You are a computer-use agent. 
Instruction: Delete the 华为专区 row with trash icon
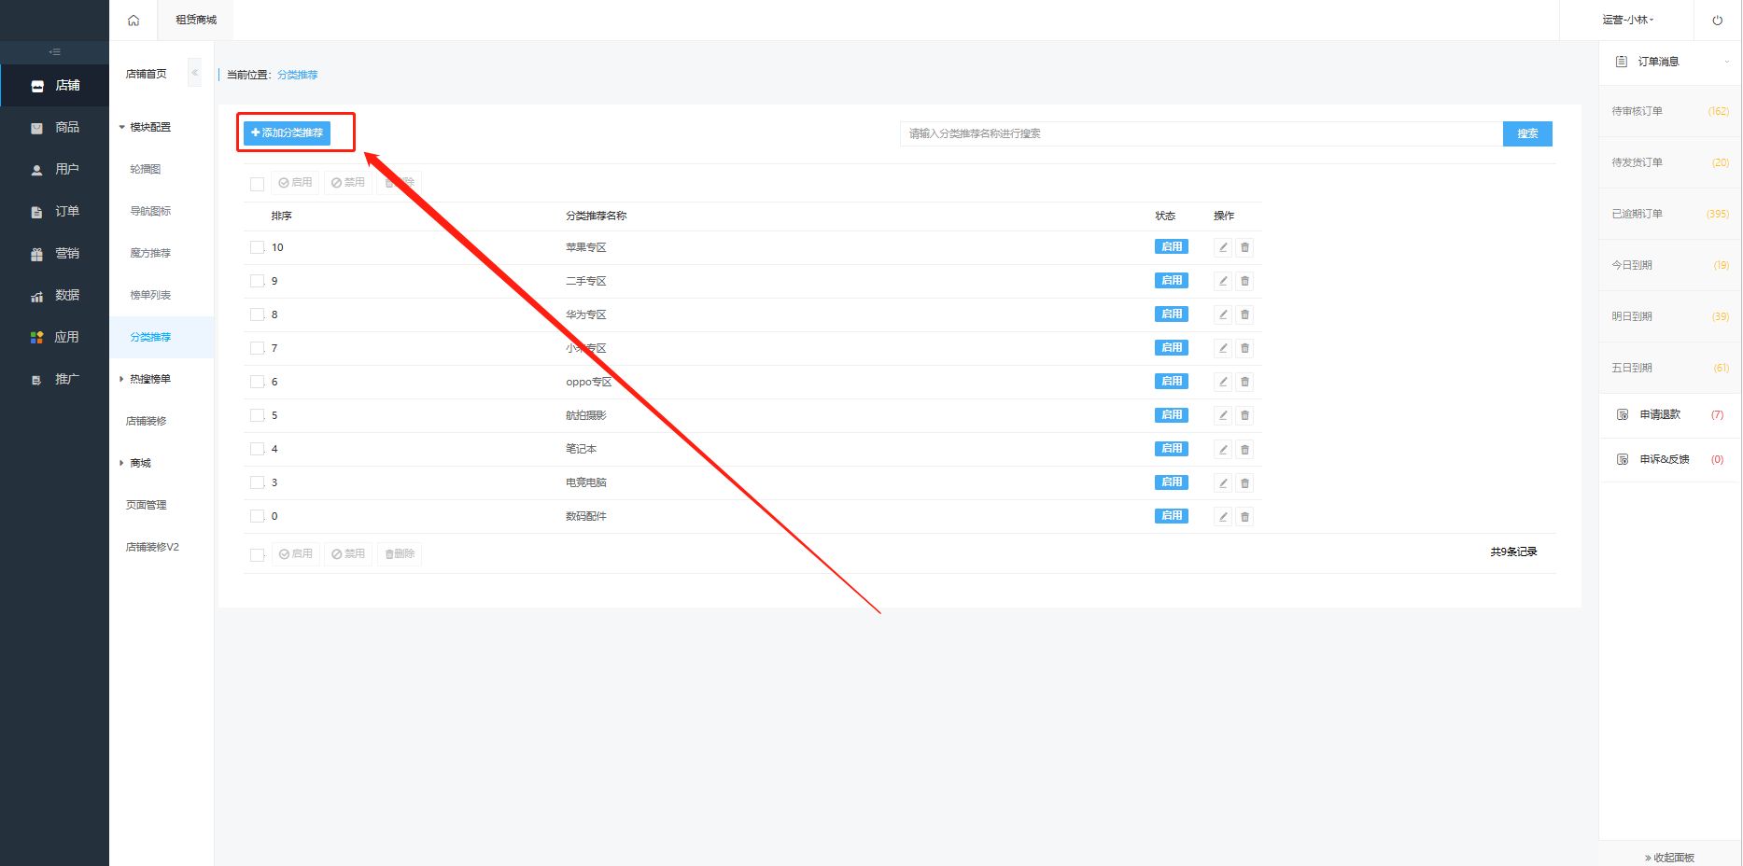(1244, 314)
